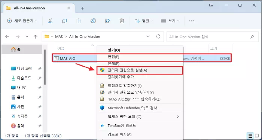Viewport: 262px width, 140px height.
Task: Select 관리자 권한으로 실행(A)
Action: pyautogui.click(x=140, y=70)
